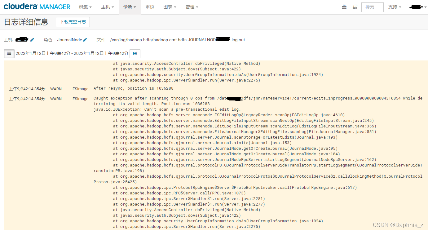Click the Server.java:2281 stack trace line
Image resolution: width=428 pixels, height=231 pixels.
pyautogui.click(x=189, y=199)
